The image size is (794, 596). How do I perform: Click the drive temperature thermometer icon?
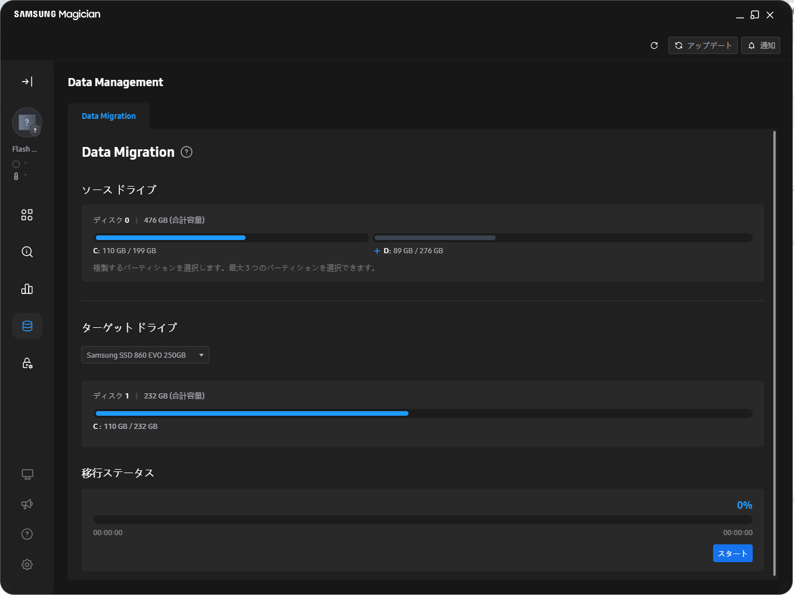16,176
